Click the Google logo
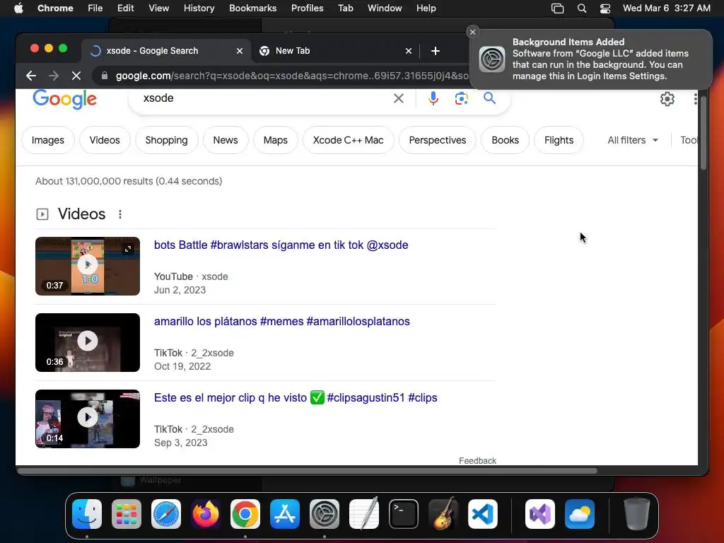Image resolution: width=724 pixels, height=543 pixels. (x=64, y=98)
